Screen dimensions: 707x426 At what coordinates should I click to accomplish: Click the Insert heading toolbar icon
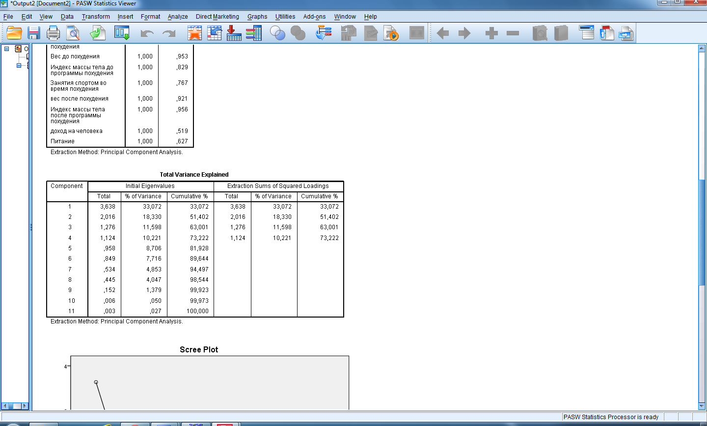coord(587,33)
